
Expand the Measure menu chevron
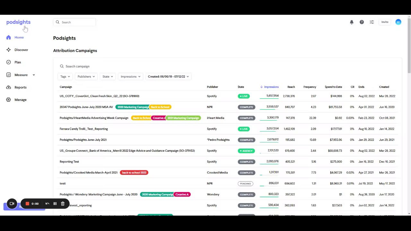34,75
